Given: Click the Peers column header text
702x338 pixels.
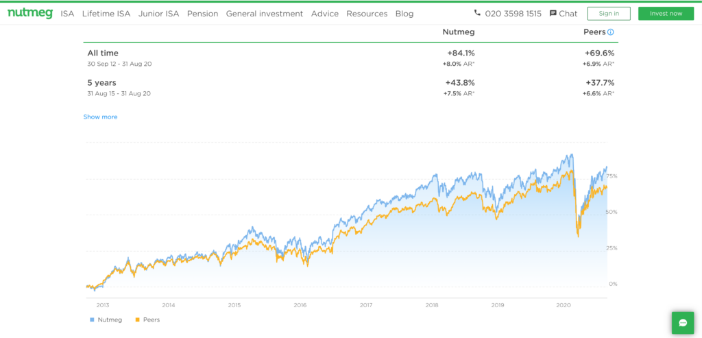Looking at the screenshot, I should pos(594,32).
